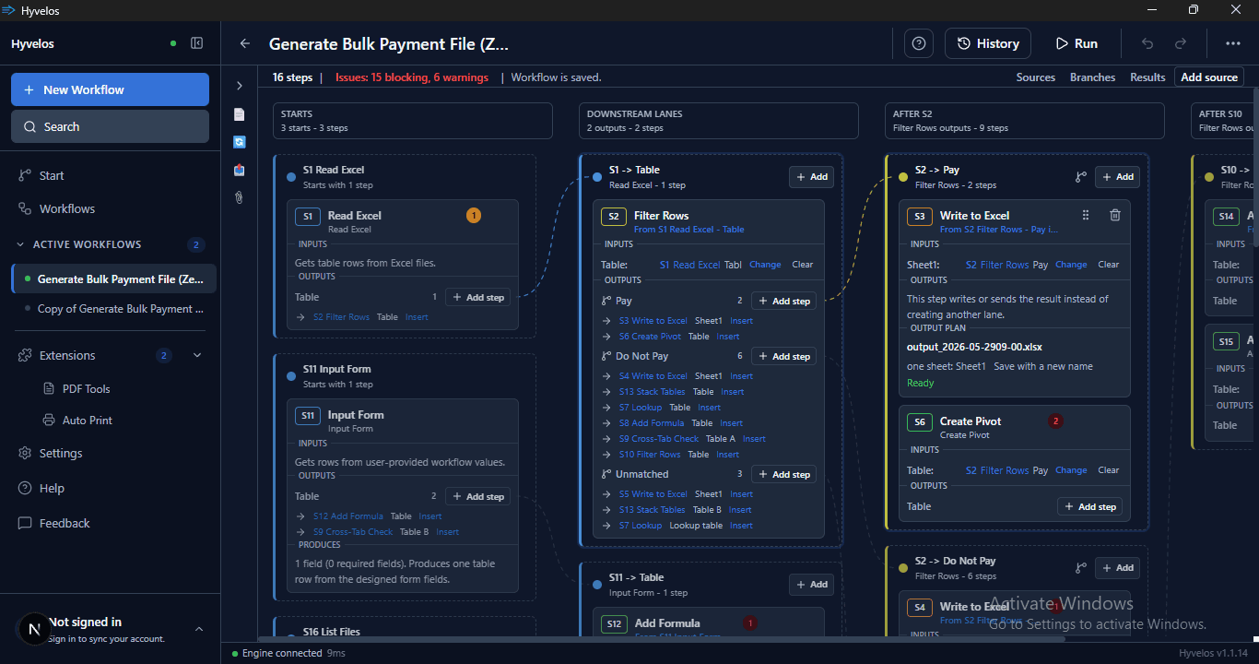Expand the side strip with the chevron arrow
The height and width of the screenshot is (664, 1259).
click(240, 86)
